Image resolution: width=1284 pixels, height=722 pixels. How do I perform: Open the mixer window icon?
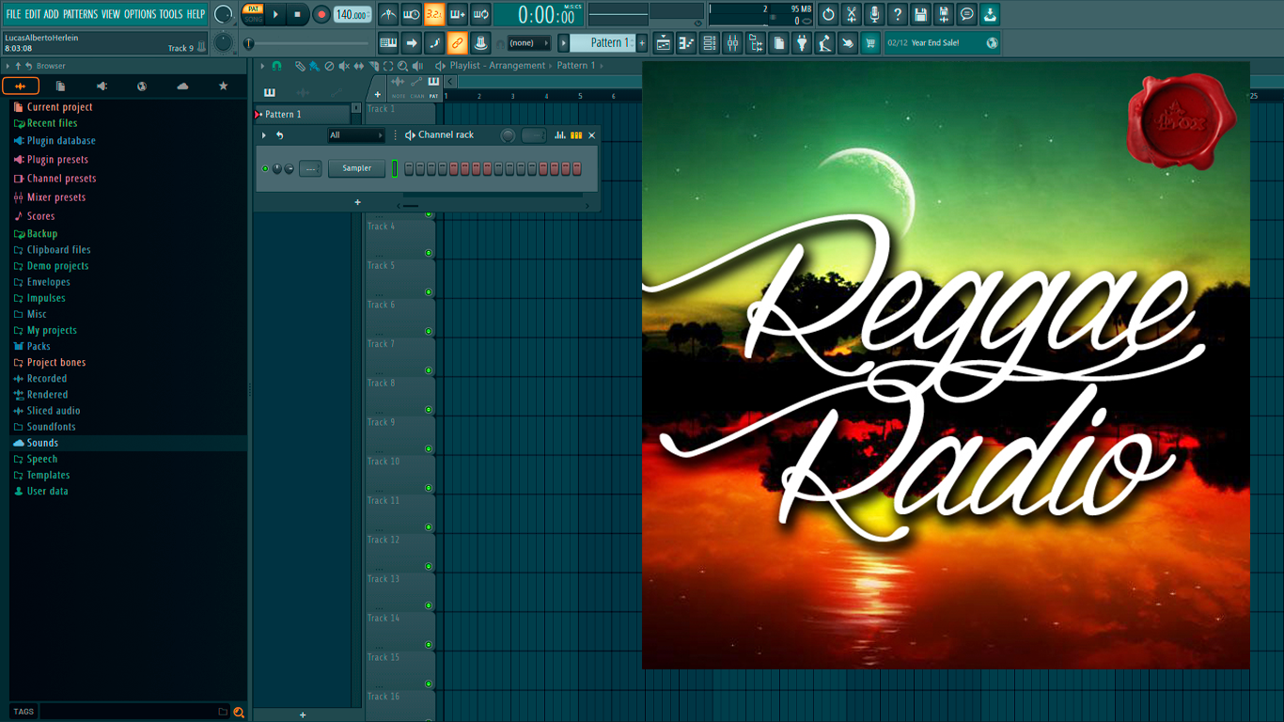pyautogui.click(x=732, y=42)
